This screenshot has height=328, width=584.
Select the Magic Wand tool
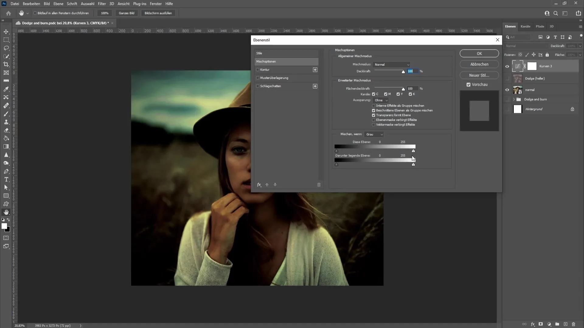[x=6, y=56]
